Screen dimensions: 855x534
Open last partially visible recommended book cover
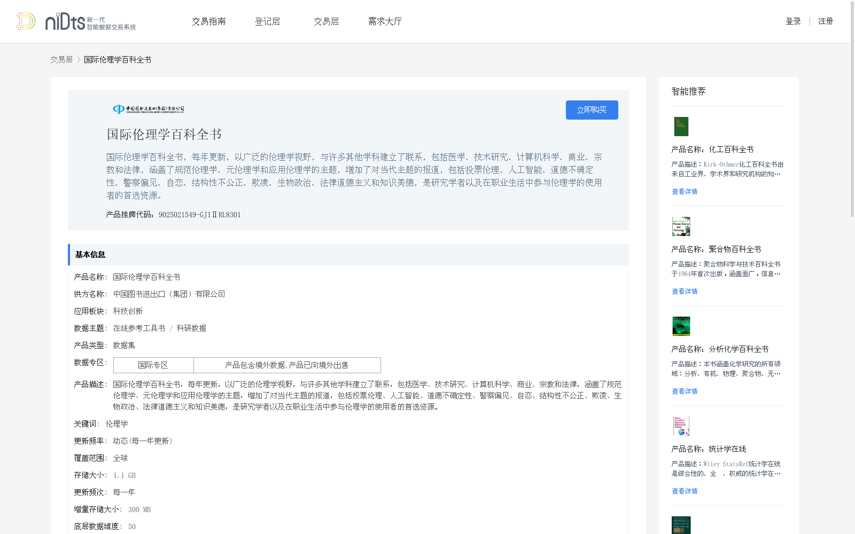pyautogui.click(x=681, y=525)
